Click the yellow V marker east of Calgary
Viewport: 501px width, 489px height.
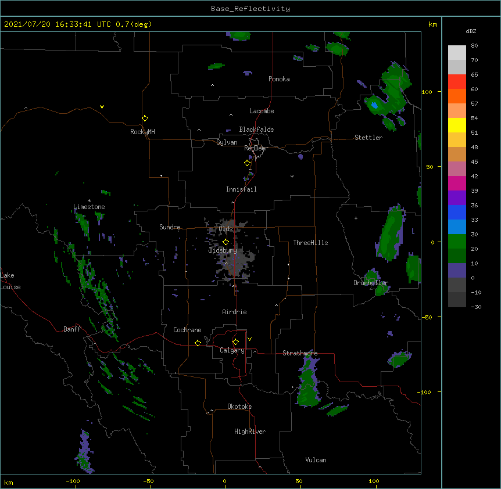coord(249,339)
